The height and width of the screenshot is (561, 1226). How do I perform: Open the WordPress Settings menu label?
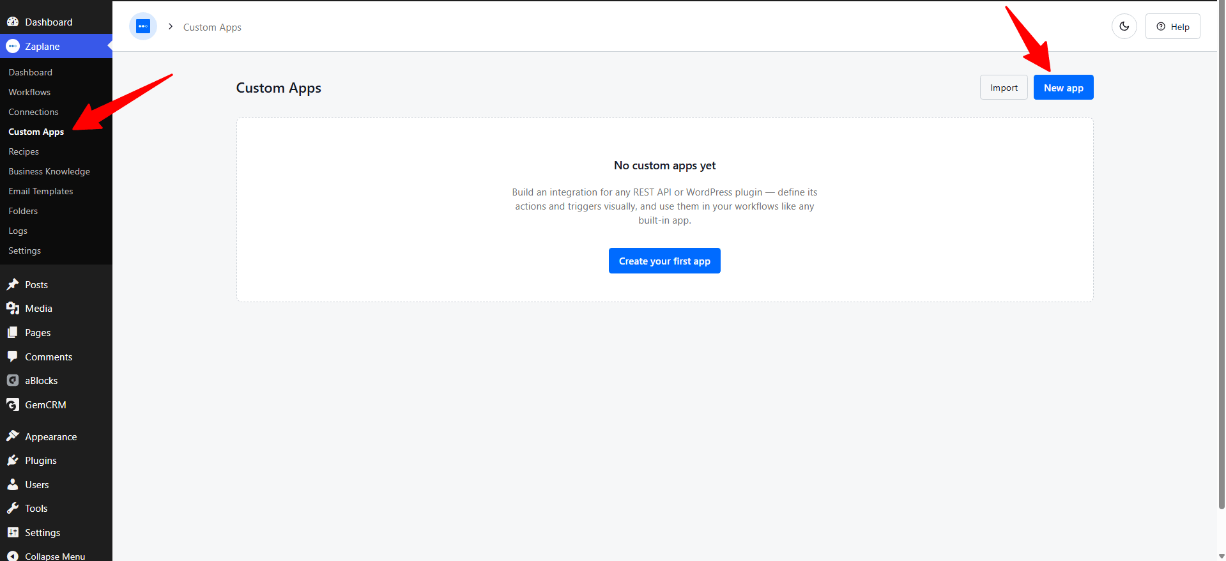(x=43, y=532)
